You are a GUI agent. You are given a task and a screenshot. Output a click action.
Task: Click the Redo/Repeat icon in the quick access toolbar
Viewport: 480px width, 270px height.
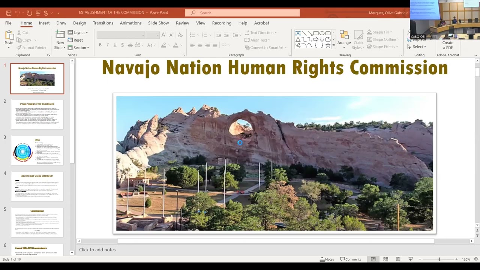(x=29, y=13)
